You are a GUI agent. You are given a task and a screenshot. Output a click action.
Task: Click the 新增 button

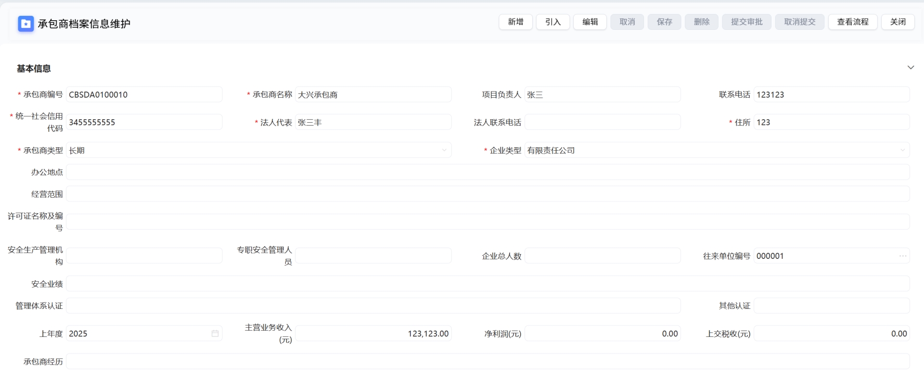pyautogui.click(x=515, y=22)
